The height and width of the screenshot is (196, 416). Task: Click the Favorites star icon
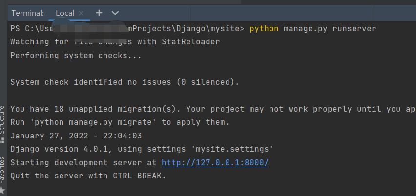(2, 189)
